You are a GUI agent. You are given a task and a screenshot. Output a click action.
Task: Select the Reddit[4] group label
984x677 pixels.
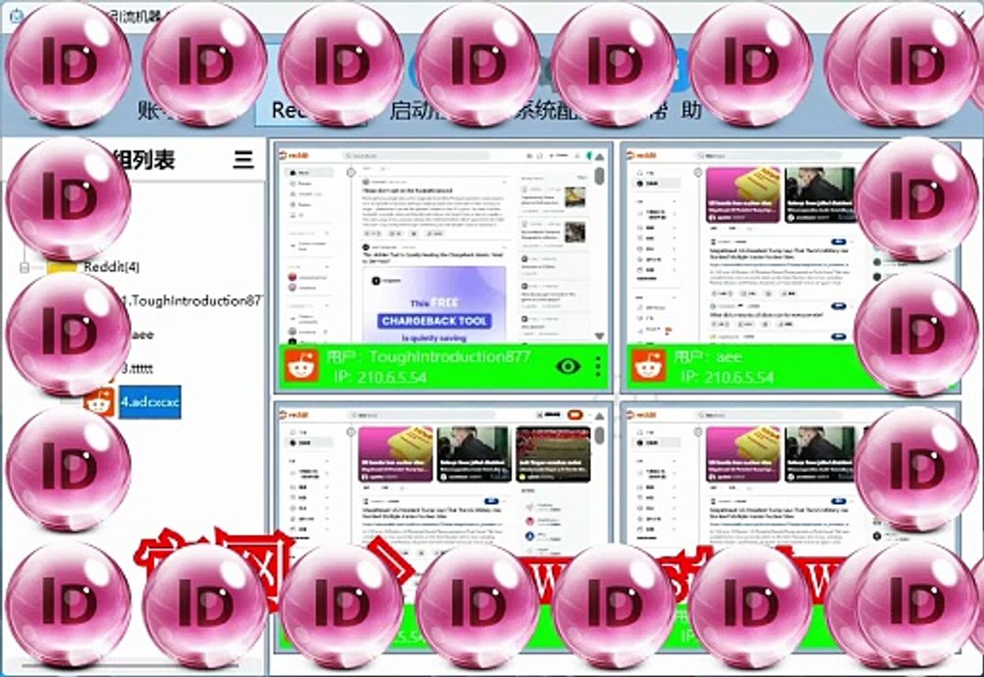pos(112,267)
